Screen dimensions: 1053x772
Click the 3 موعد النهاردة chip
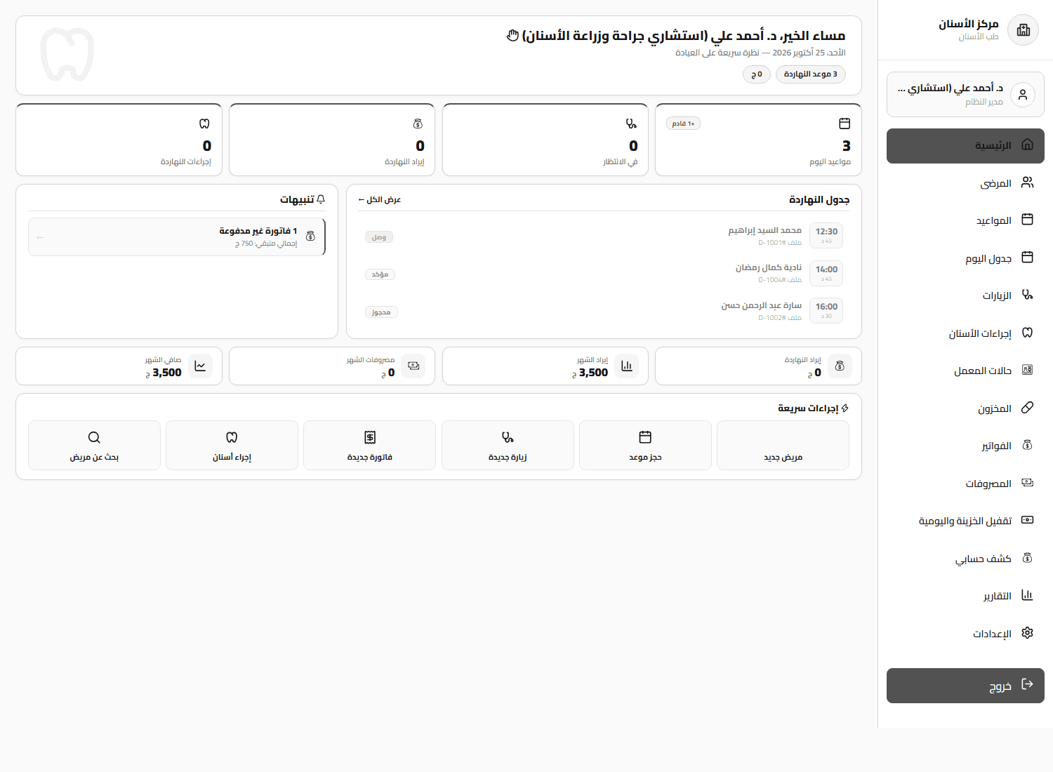pos(811,74)
